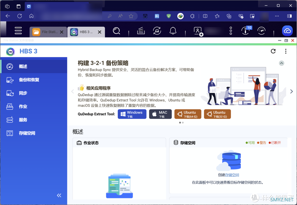Go to previous banner slide
The height and width of the screenshot is (205, 297).
pyautogui.click(x=73, y=92)
